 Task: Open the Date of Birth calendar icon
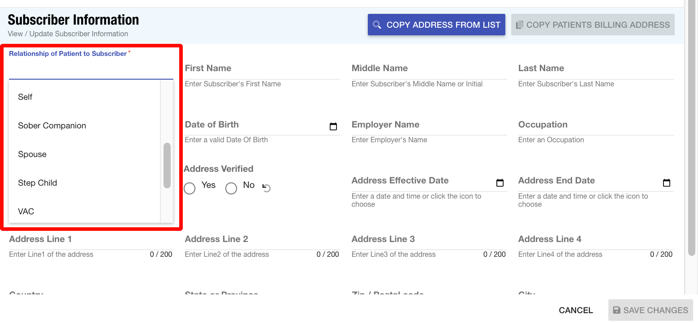coord(333,127)
